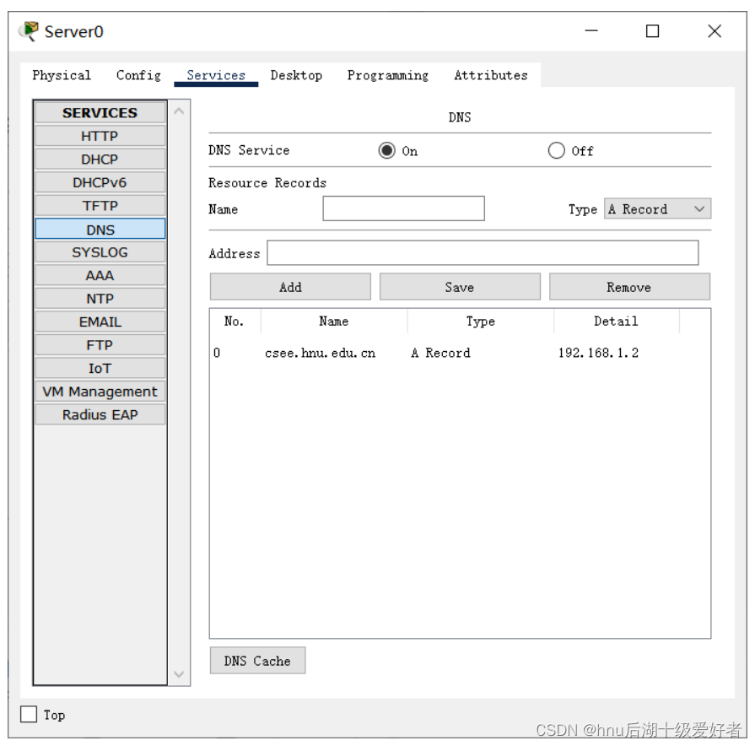This screenshot has width=755, height=746.
Task: Close the Server0 window
Action: pyautogui.click(x=715, y=31)
